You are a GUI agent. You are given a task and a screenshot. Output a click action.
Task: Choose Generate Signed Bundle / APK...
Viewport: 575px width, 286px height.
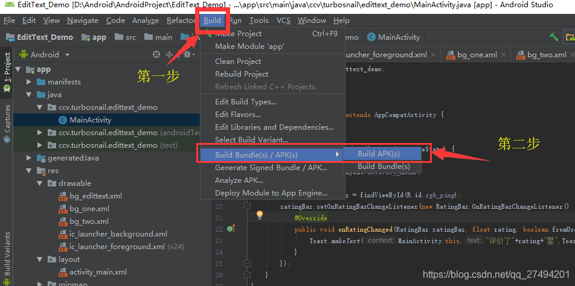pyautogui.click(x=272, y=168)
